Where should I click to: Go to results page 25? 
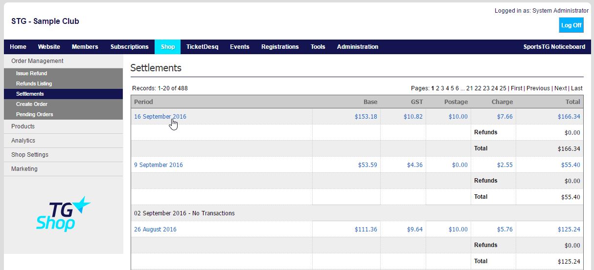pyautogui.click(x=503, y=88)
